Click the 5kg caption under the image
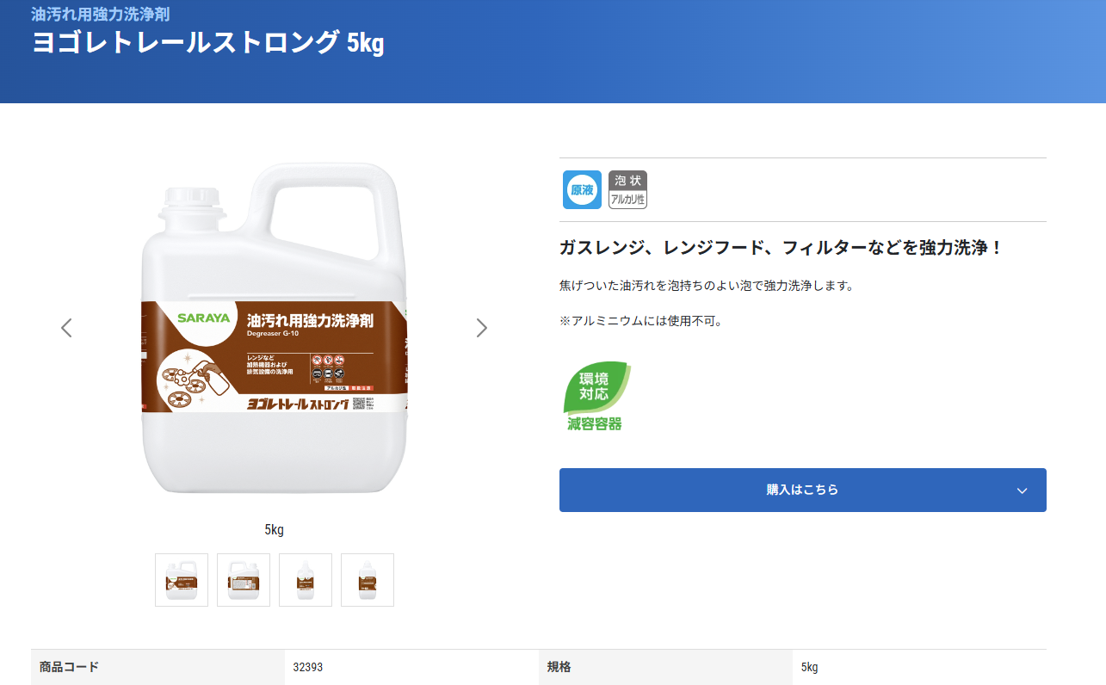 [274, 529]
